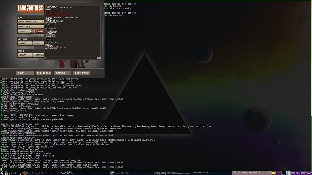Click the Team Fortress 2 taskbar icon

pos(25,173)
